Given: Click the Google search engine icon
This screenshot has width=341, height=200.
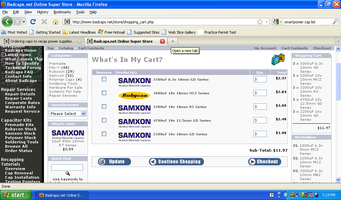Looking at the screenshot, I should pyautogui.click(x=276, y=22).
